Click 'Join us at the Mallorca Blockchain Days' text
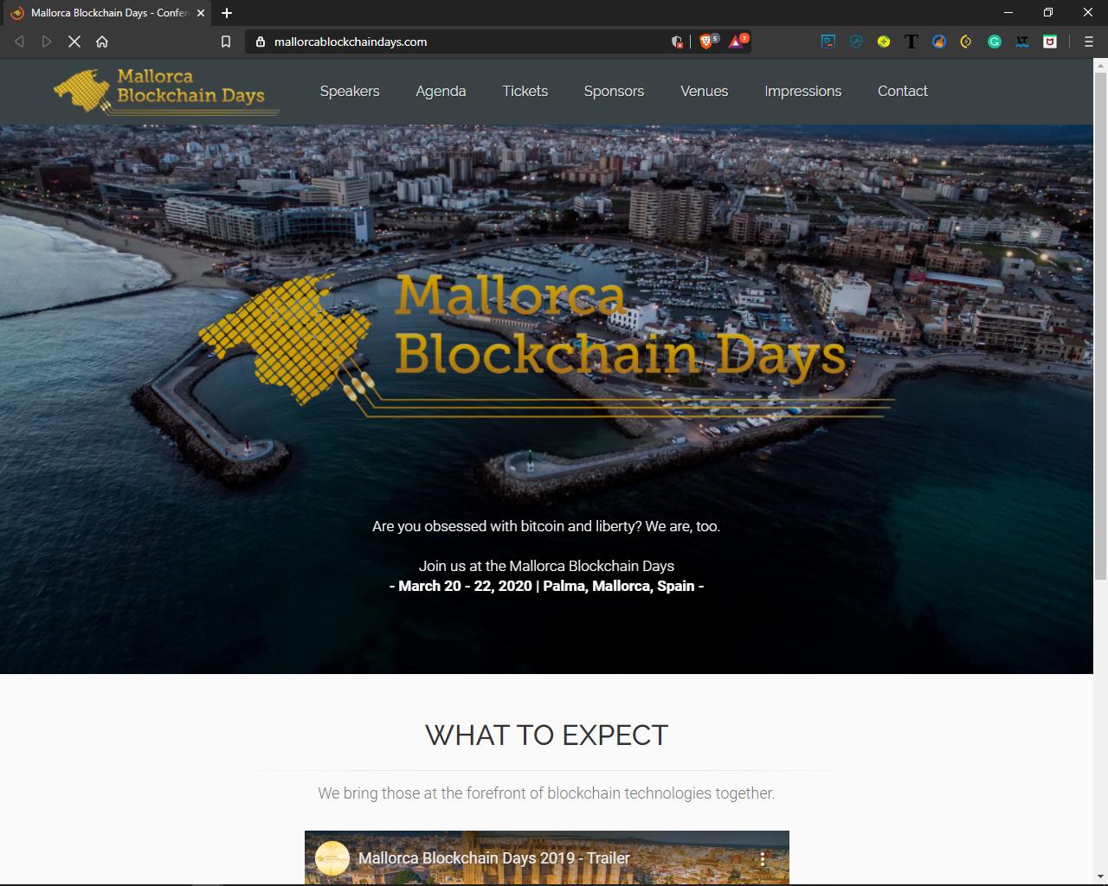Screen dimensions: 1108x886 (546, 566)
